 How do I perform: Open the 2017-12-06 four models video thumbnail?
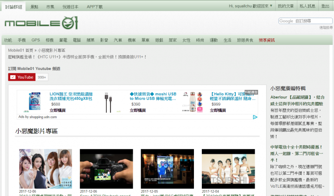(45, 169)
